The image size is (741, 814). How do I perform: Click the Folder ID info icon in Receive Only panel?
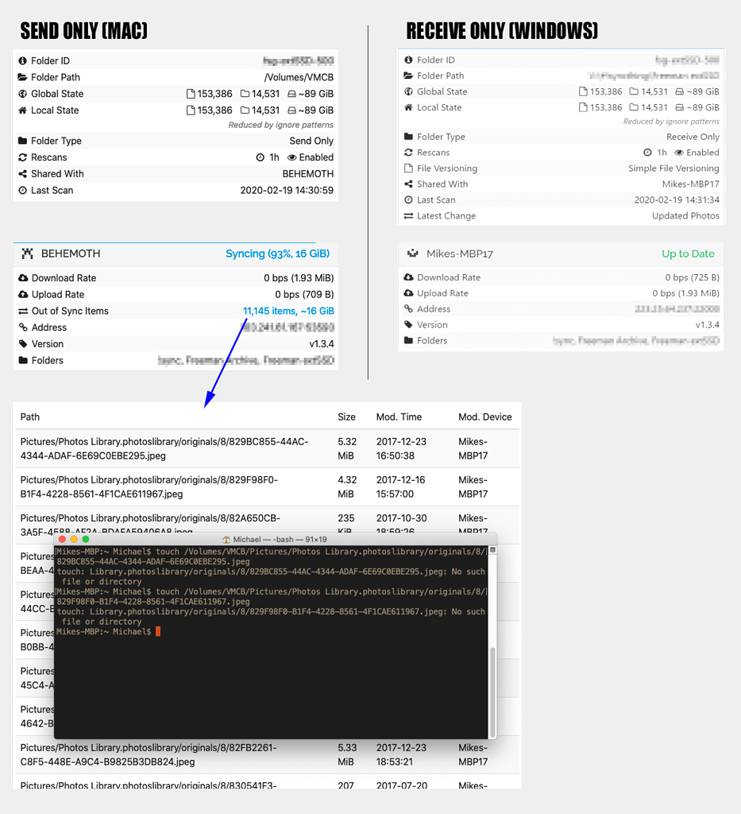pyautogui.click(x=408, y=60)
